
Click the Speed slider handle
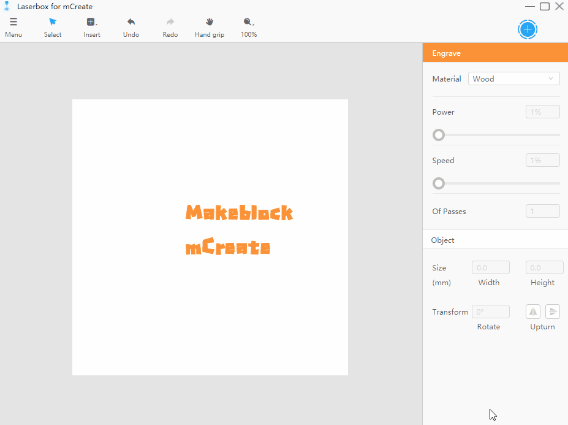(x=438, y=183)
